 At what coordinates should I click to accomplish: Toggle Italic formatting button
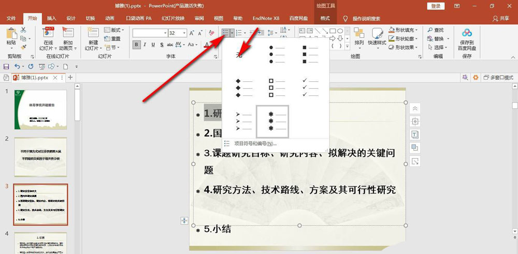(x=145, y=45)
